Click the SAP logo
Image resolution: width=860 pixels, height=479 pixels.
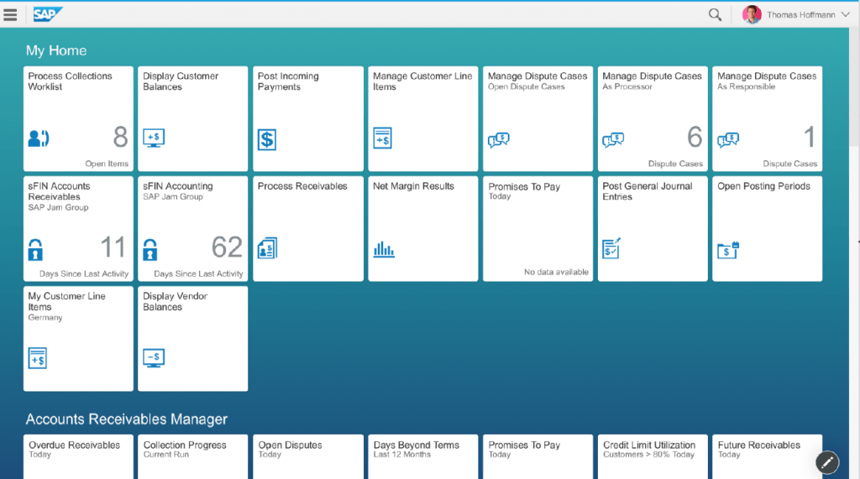48,14
